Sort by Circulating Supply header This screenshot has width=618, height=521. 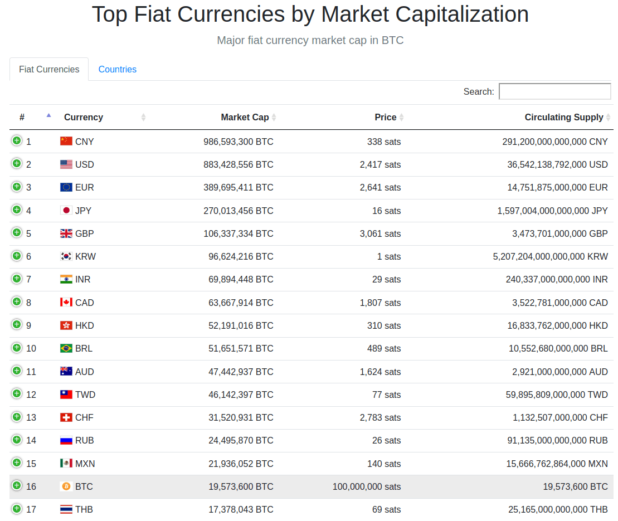coord(563,117)
